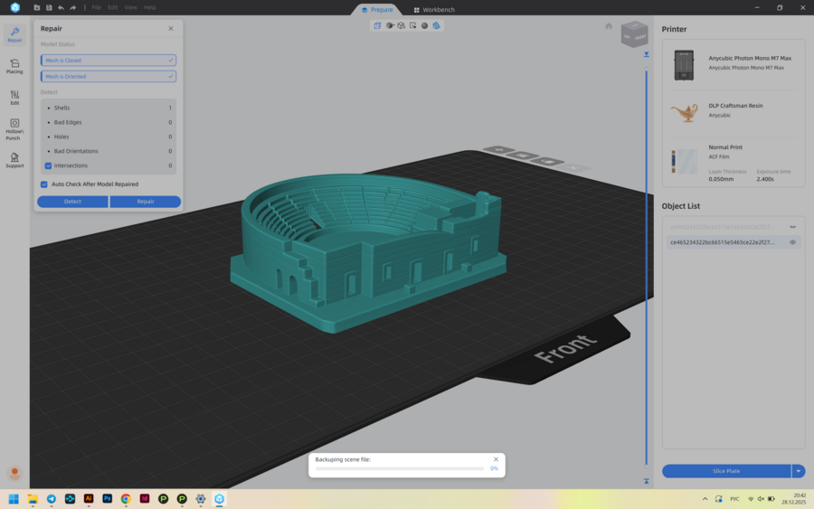Switch to the Workbench tab
Image resolution: width=814 pixels, height=509 pixels.
434,9
